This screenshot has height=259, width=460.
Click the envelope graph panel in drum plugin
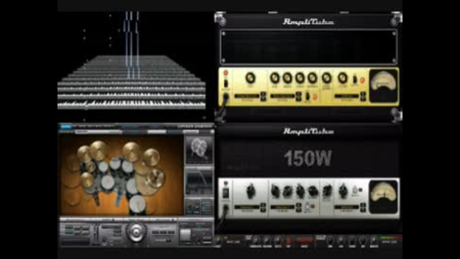point(199,181)
